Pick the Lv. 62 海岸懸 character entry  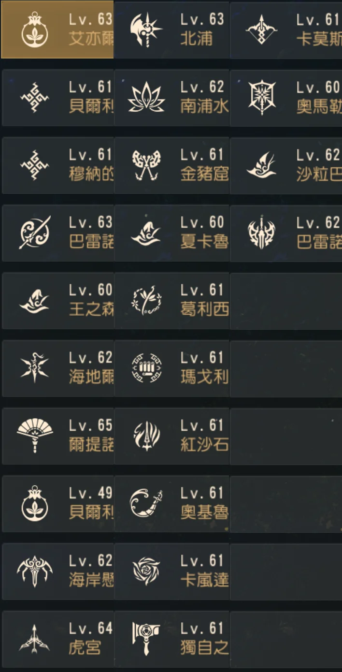58,571
